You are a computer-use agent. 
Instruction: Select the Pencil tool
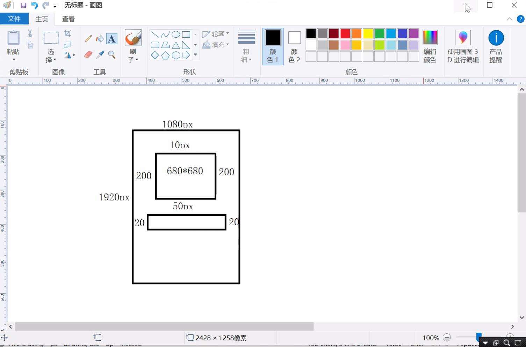88,39
